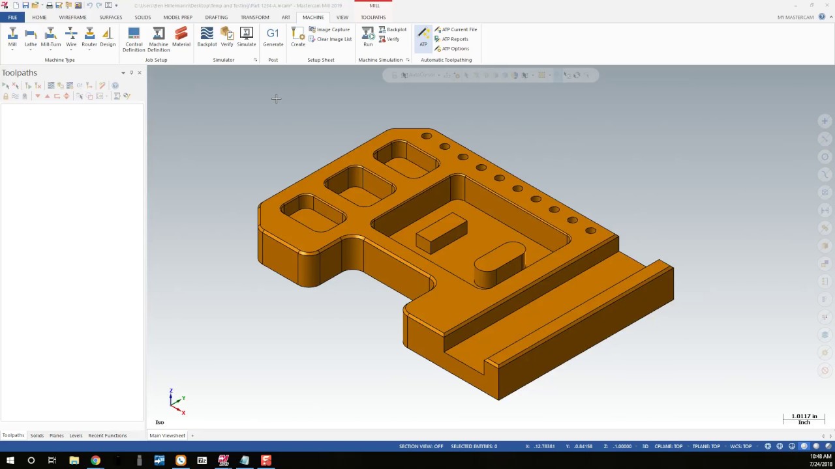Click the large ATP button
Screen dimensions: 835x469
click(423, 38)
